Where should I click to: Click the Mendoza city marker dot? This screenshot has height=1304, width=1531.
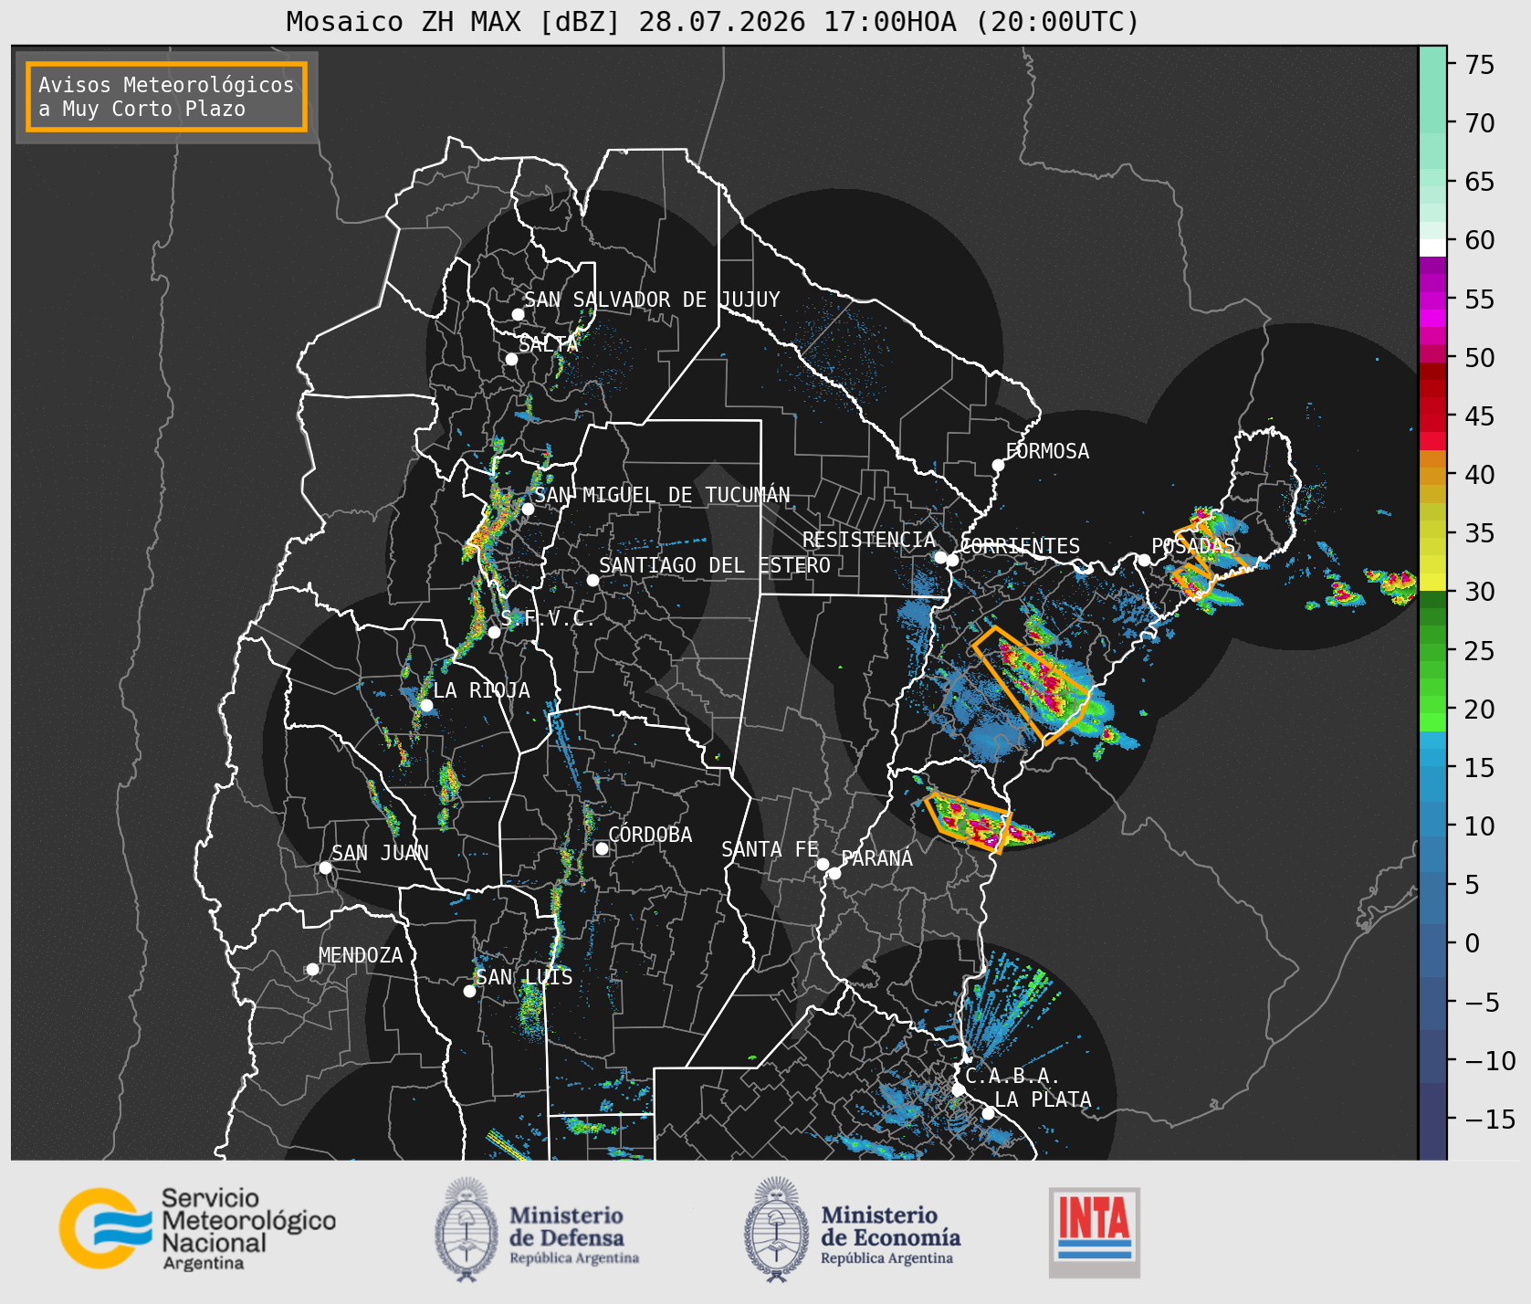point(312,969)
